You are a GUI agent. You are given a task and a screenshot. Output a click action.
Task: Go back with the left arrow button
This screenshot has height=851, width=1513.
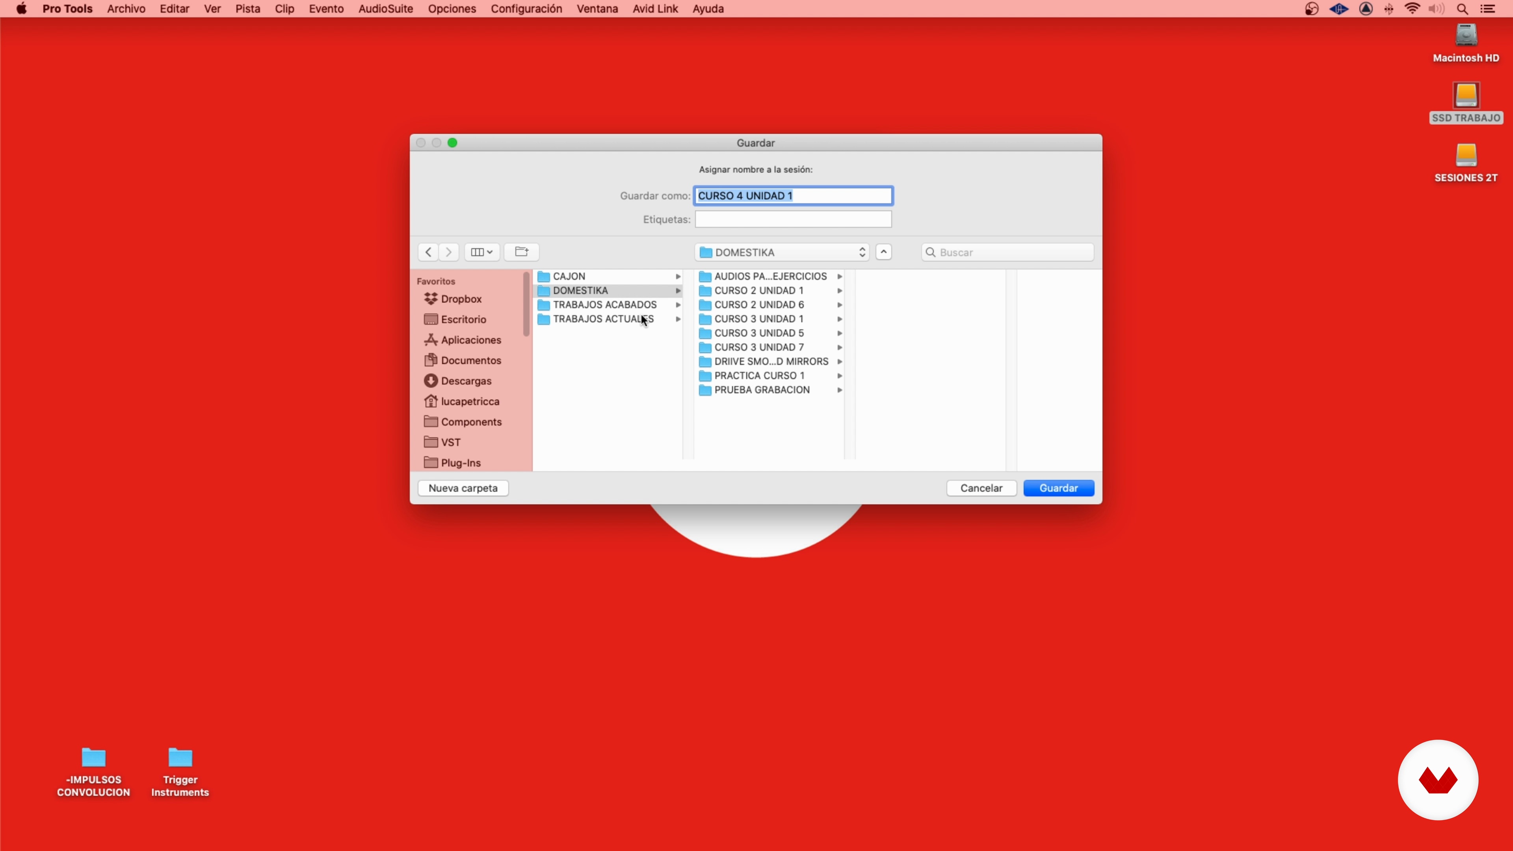428,252
